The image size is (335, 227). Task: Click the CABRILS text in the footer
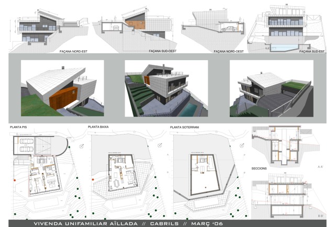tap(161, 223)
